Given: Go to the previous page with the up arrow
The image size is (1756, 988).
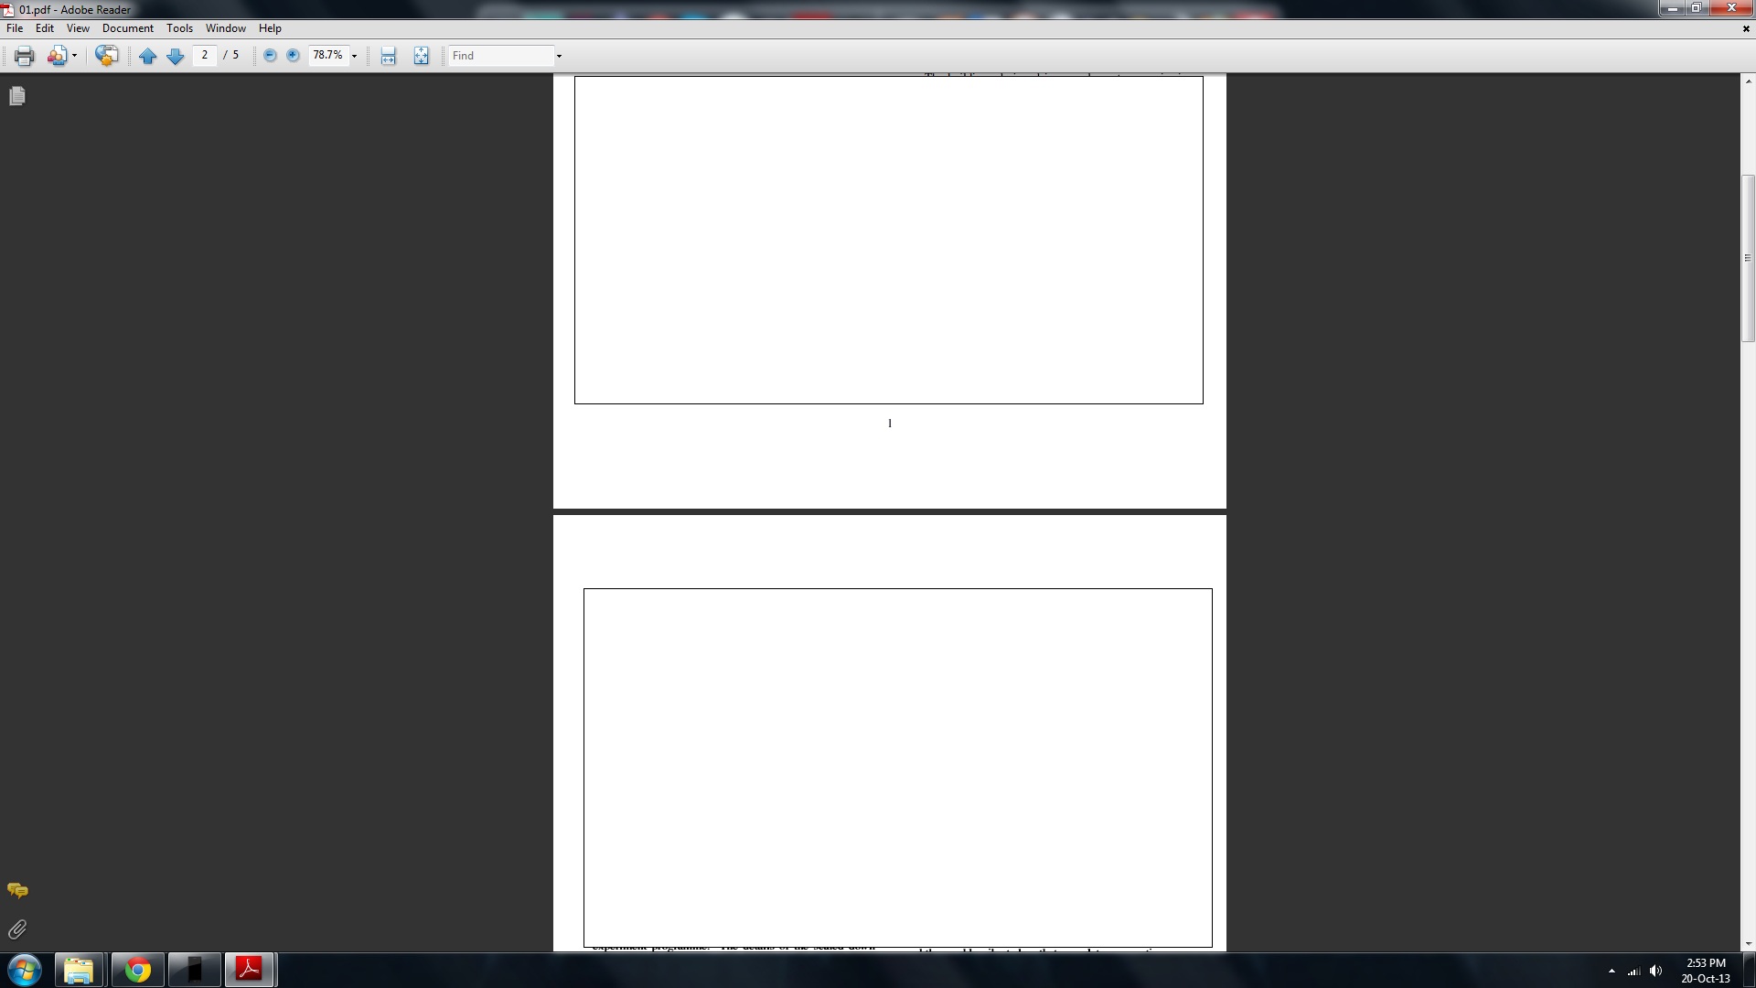Looking at the screenshot, I should click(148, 56).
